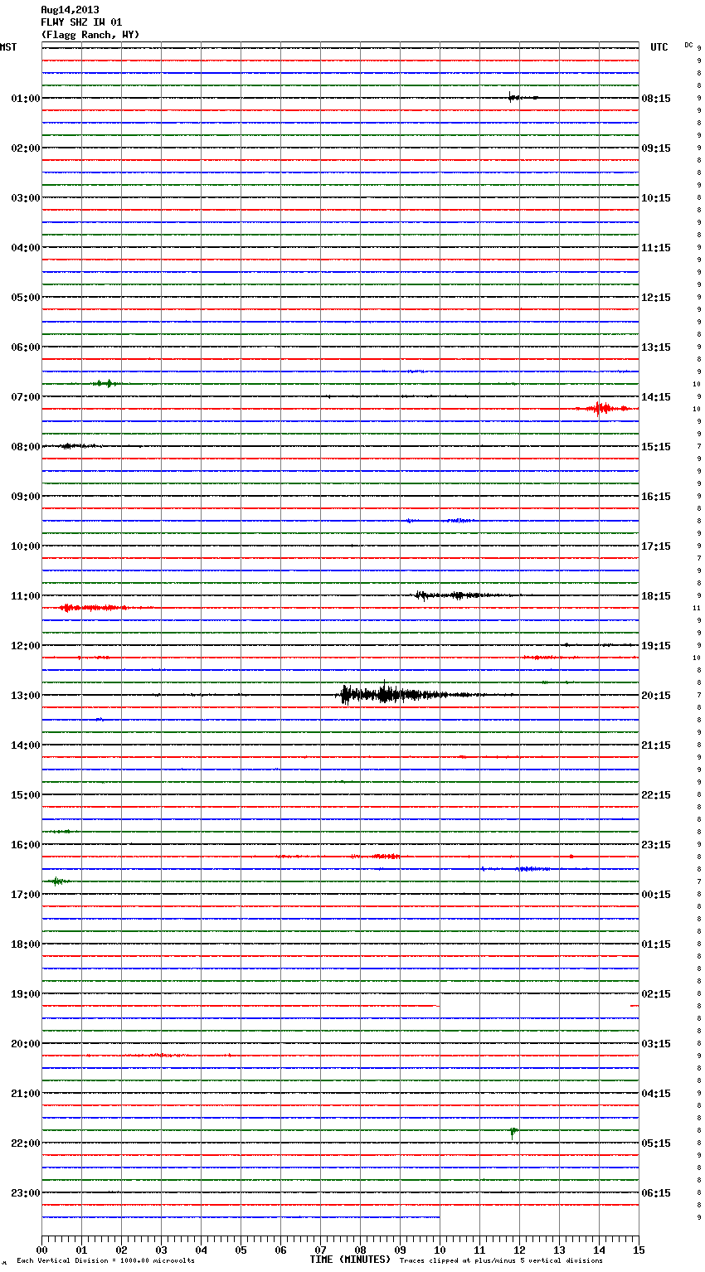Click the 04:00 MST time label
The image size is (705, 1272).
tap(25, 248)
